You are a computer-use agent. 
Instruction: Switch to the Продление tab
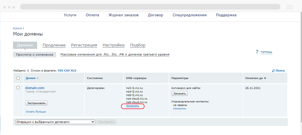54,45
